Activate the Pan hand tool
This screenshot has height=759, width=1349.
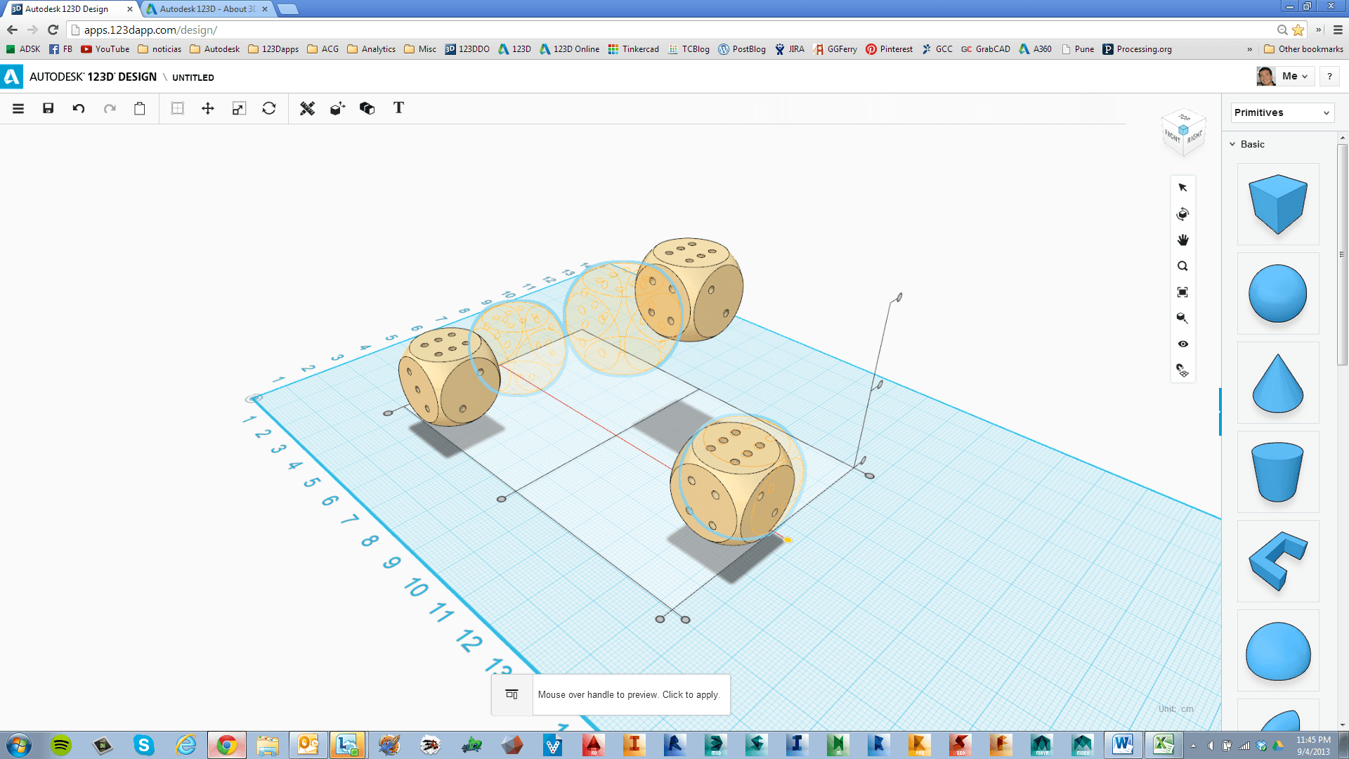(x=1182, y=240)
